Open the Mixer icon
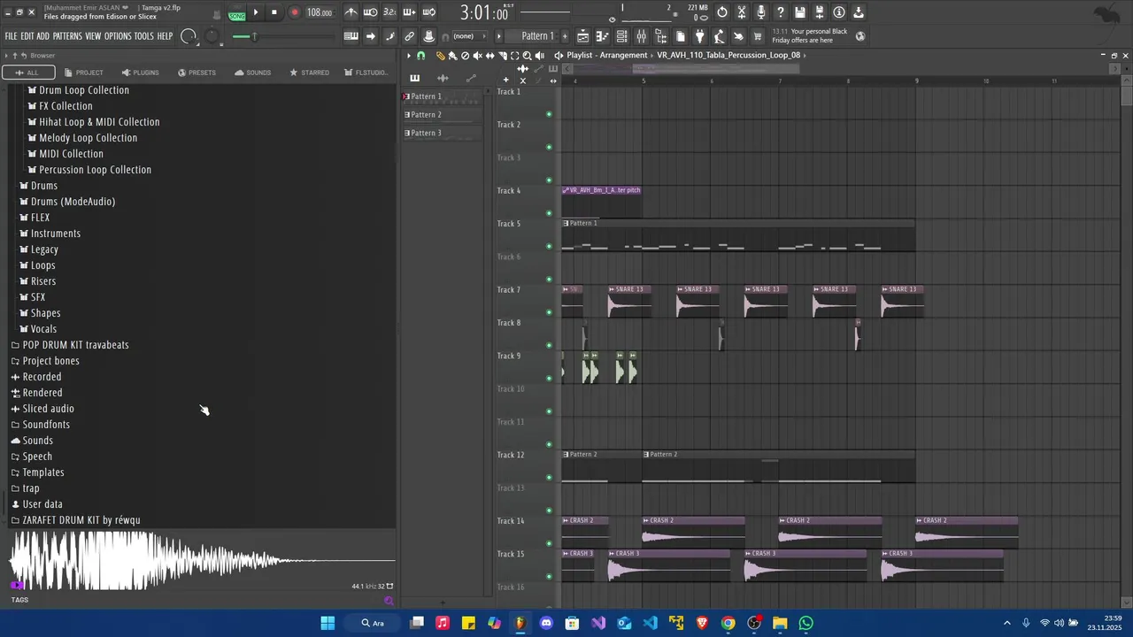Viewport: 1133px width, 637px height. pyautogui.click(x=642, y=36)
